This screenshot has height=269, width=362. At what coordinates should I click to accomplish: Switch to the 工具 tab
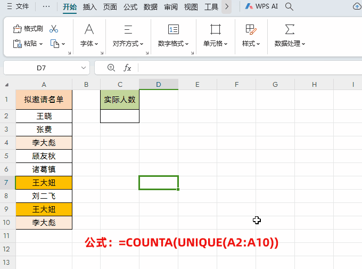coord(211,7)
